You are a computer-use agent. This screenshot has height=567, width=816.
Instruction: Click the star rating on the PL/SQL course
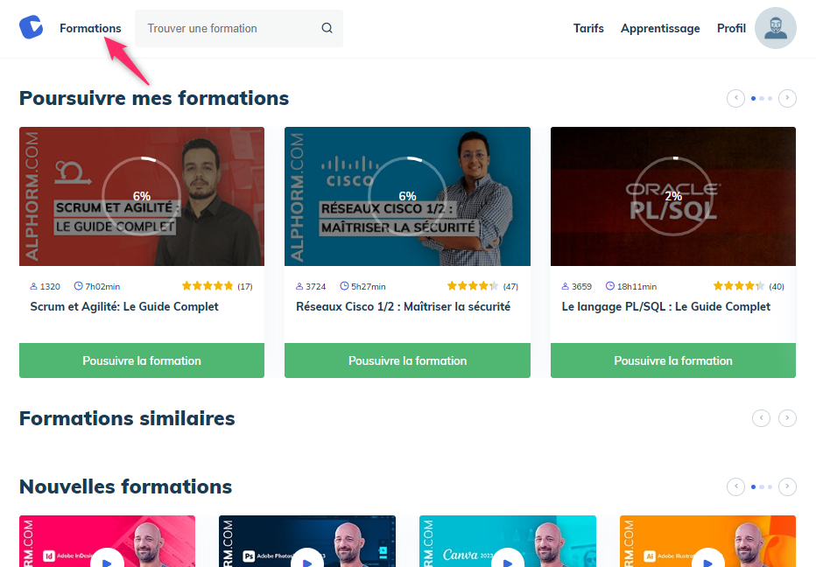pyautogui.click(x=739, y=285)
